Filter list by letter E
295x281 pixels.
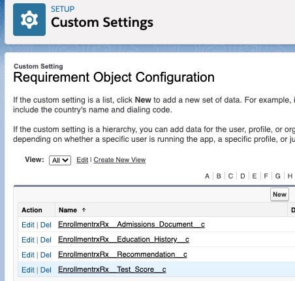[255, 176]
